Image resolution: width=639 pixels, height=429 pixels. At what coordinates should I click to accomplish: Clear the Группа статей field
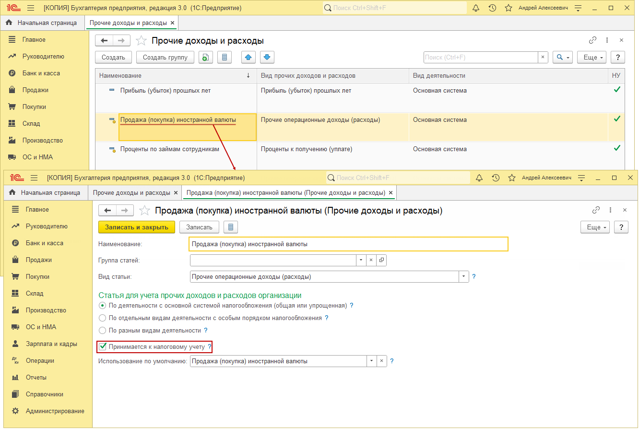(x=371, y=260)
